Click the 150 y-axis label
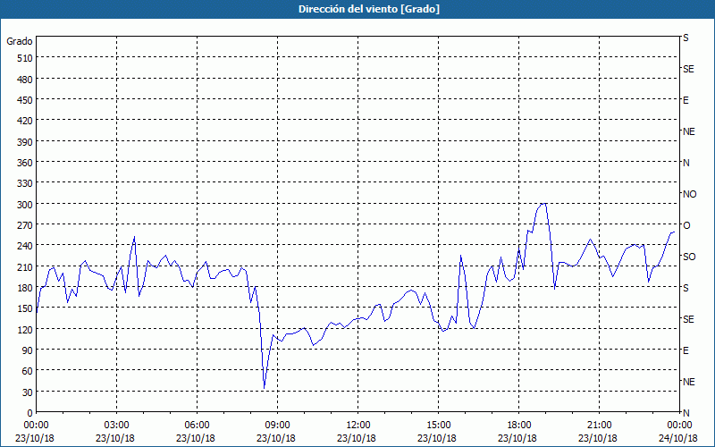Viewport: 715px width, 447px height. 25,308
